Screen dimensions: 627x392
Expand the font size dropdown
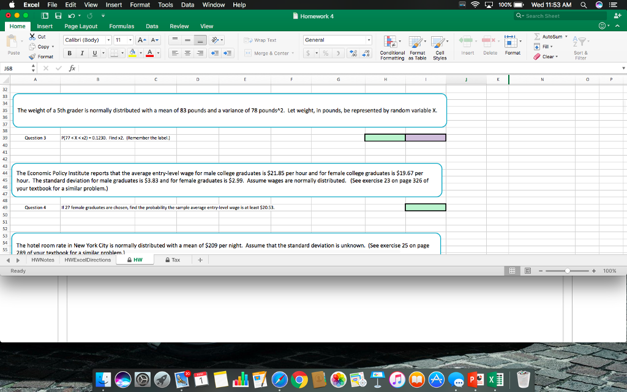point(130,40)
